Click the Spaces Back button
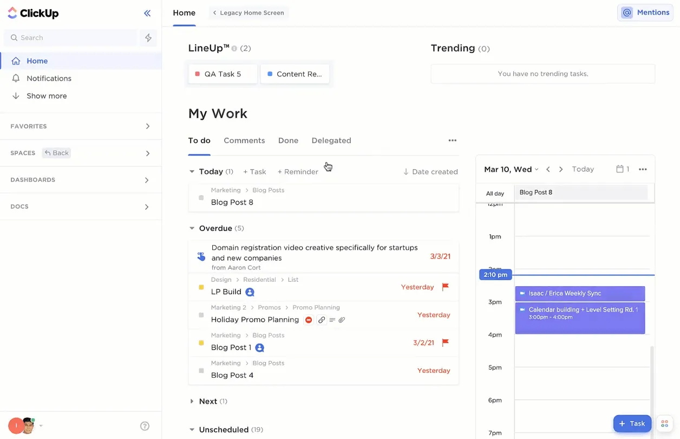Screen dimensions: 680x439 point(57,153)
